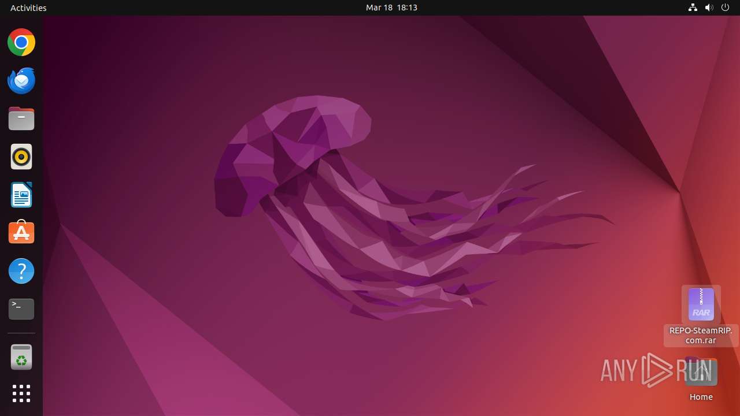Open LibreOffice Writer from the dock
The image size is (740, 416).
pyautogui.click(x=21, y=195)
